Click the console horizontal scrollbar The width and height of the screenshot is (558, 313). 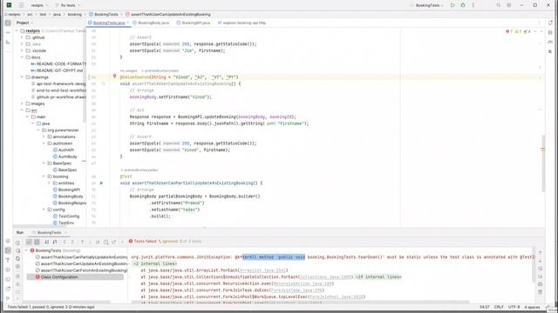[x=301, y=303]
